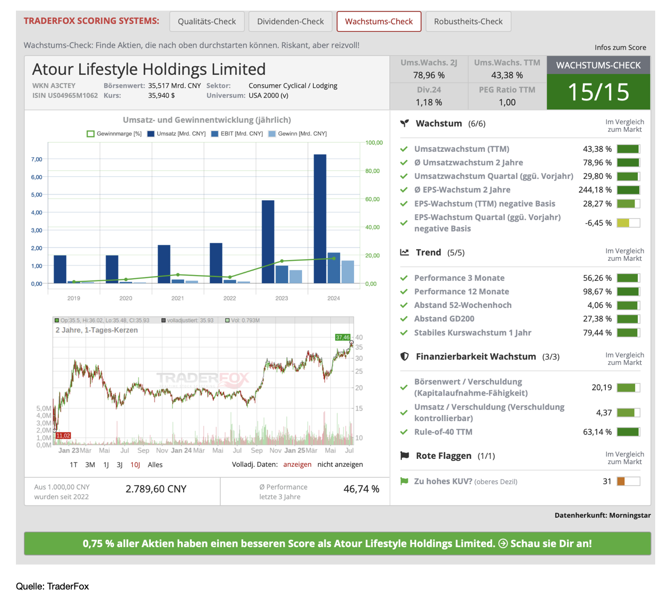Set the price chart range to 1T

[73, 465]
